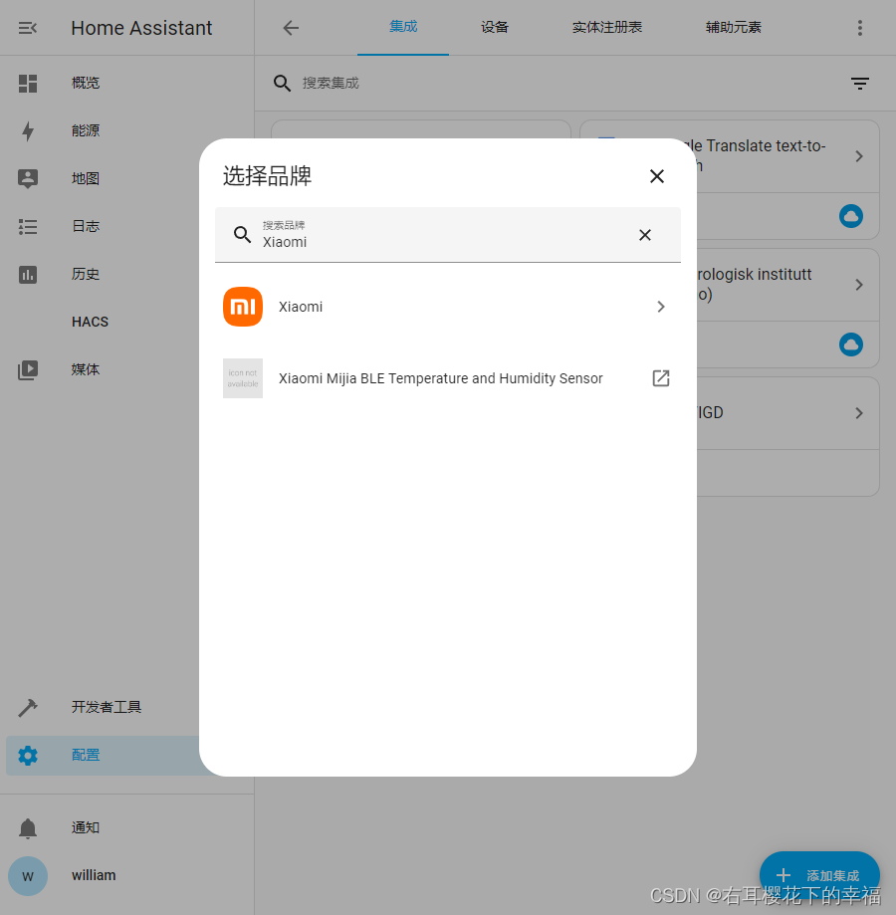
Task: Click the 添加集成 button
Action: pos(819,875)
